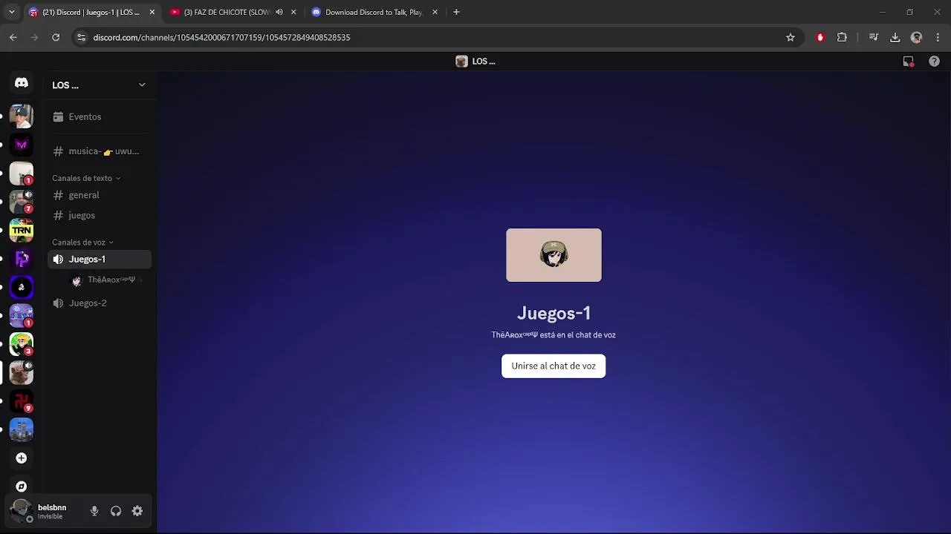Open the purple P logo server
This screenshot has width=951, height=534.
click(21, 259)
